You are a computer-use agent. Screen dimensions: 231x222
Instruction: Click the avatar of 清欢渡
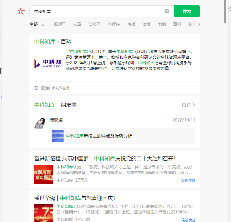(40, 123)
